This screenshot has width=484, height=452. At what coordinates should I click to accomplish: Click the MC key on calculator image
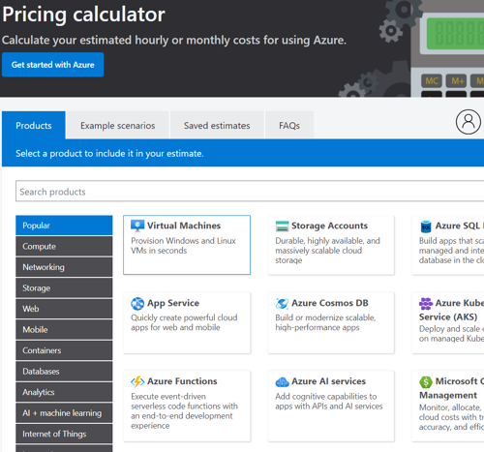pyautogui.click(x=432, y=80)
